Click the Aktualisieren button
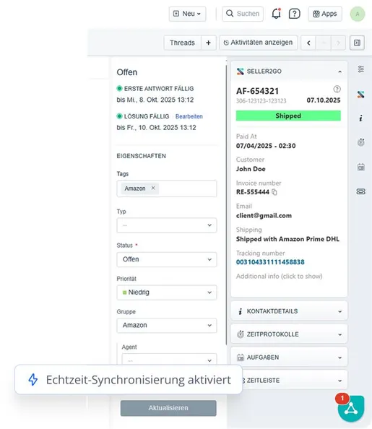The width and height of the screenshot is (372, 429). coord(168,408)
